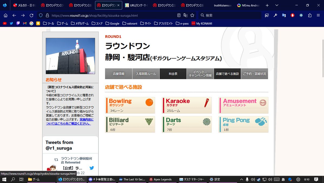Switch to the メルカリ tab
The height and width of the screenshot is (183, 324).
point(24,5)
